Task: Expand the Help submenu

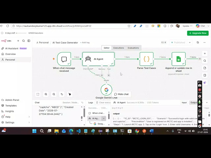Action: pos(29,117)
